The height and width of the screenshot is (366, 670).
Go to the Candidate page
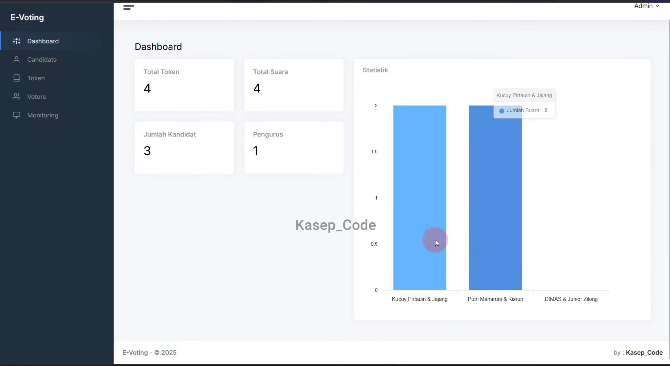pos(57,60)
